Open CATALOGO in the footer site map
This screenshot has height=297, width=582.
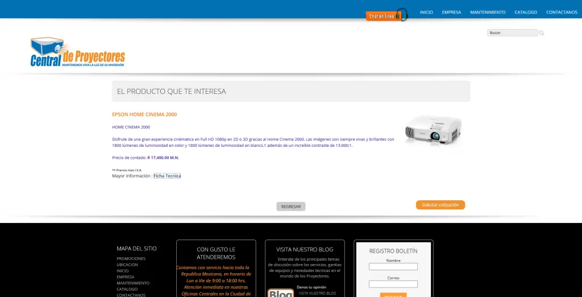pos(127,289)
